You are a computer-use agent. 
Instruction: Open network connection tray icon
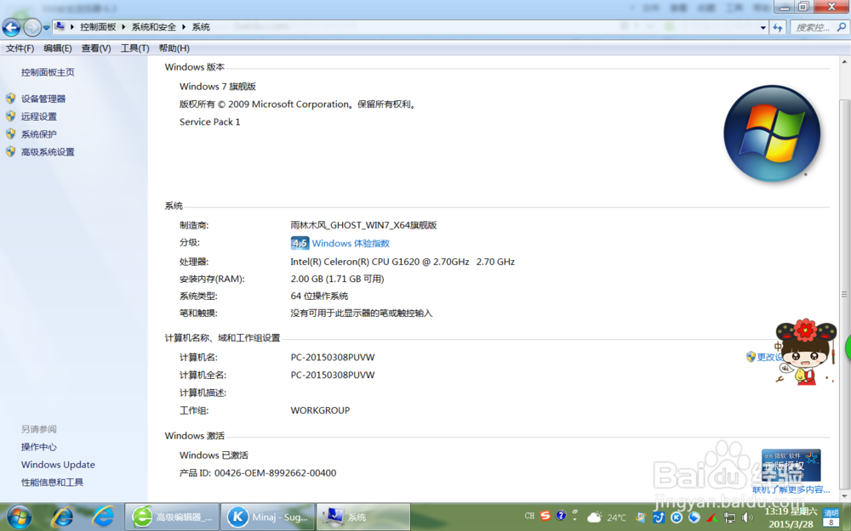(x=730, y=518)
